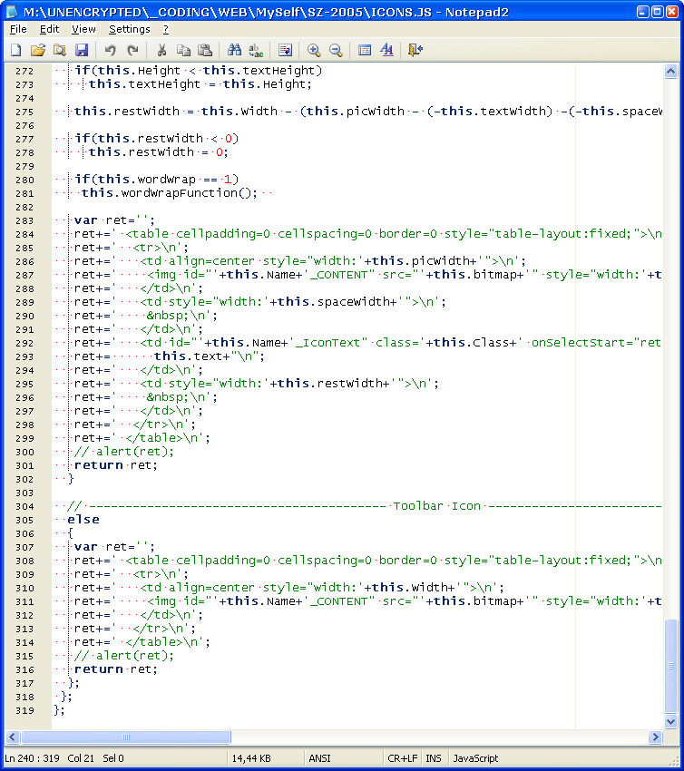The height and width of the screenshot is (771, 684).
Task: Click 'return ret;' on line 301
Action: [x=115, y=465]
